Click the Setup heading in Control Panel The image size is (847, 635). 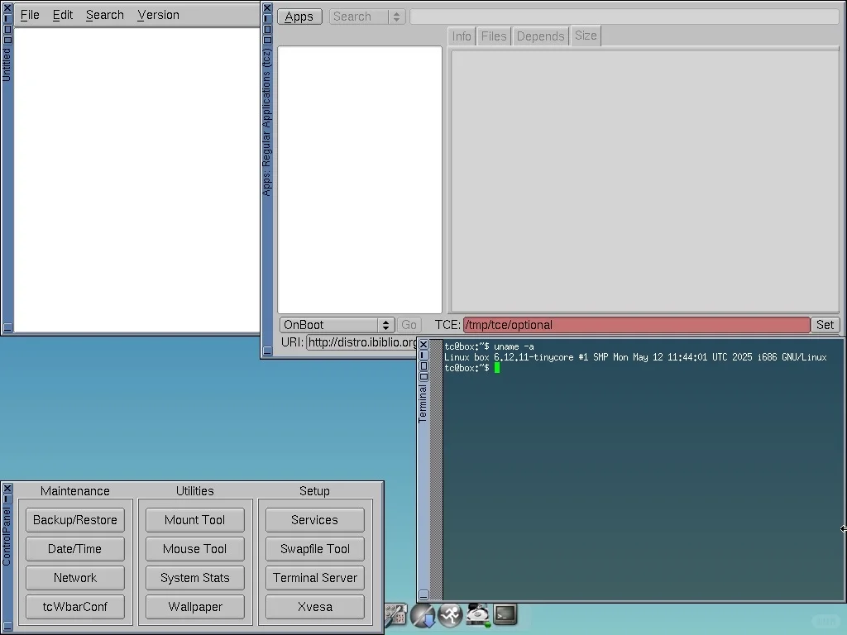point(314,491)
